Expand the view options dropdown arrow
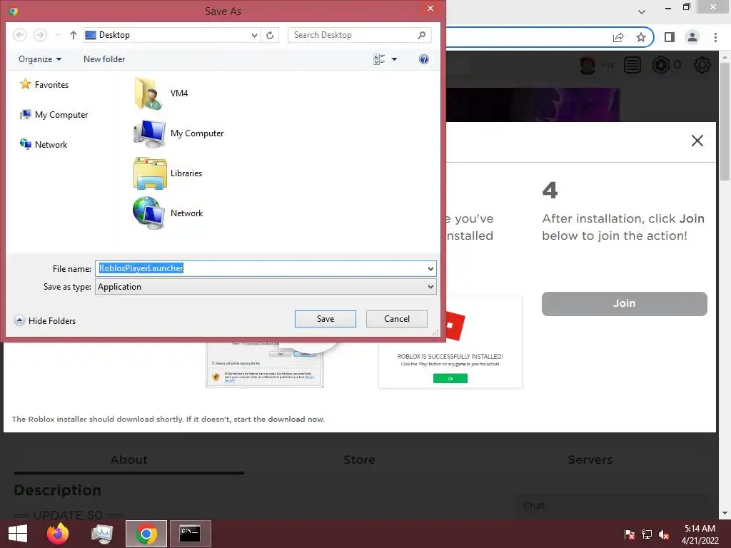The width and height of the screenshot is (731, 548). (x=394, y=59)
